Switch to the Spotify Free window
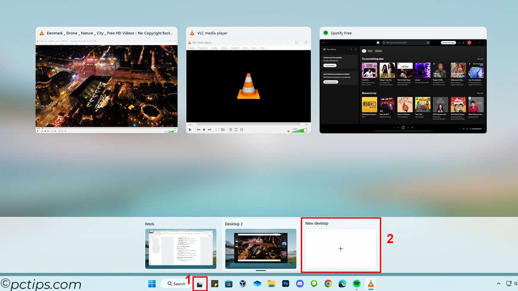 tap(403, 85)
